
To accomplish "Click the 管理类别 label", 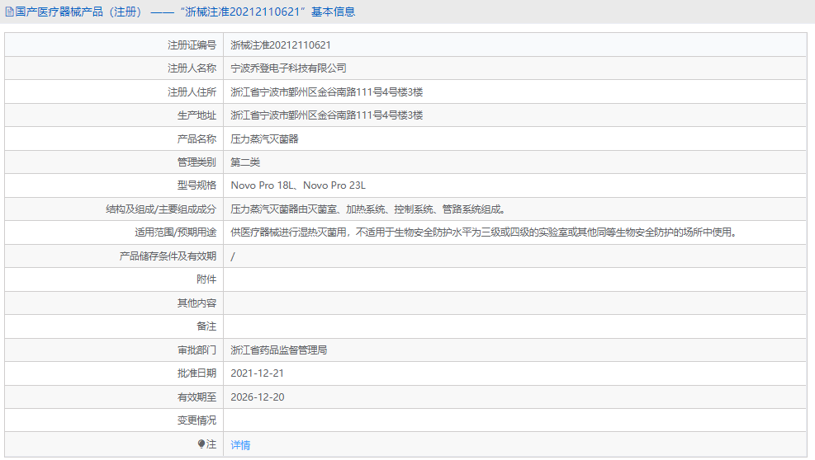I will point(197,162).
